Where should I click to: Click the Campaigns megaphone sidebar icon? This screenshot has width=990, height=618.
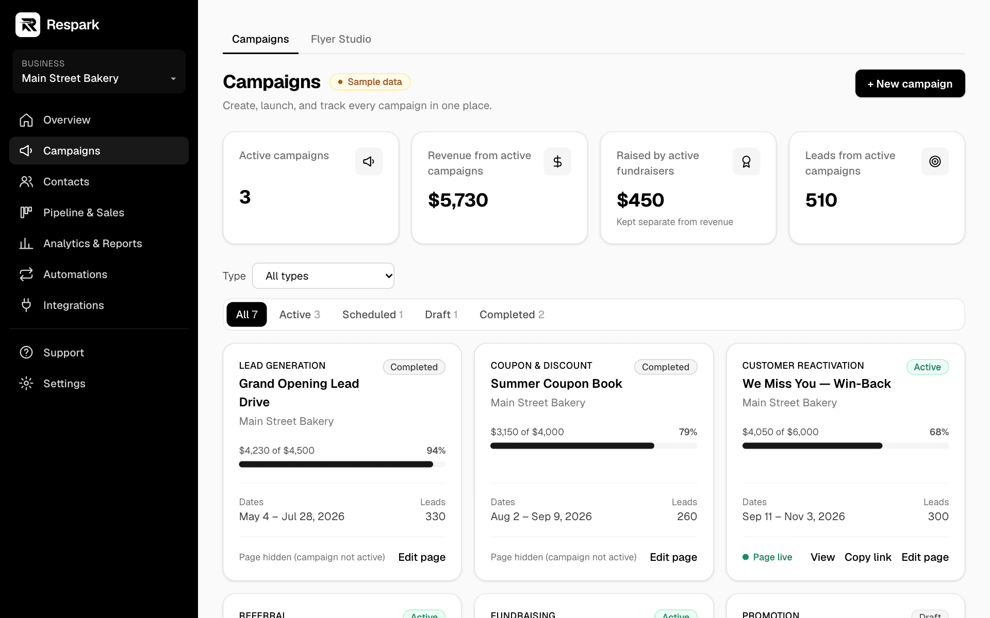click(x=26, y=151)
